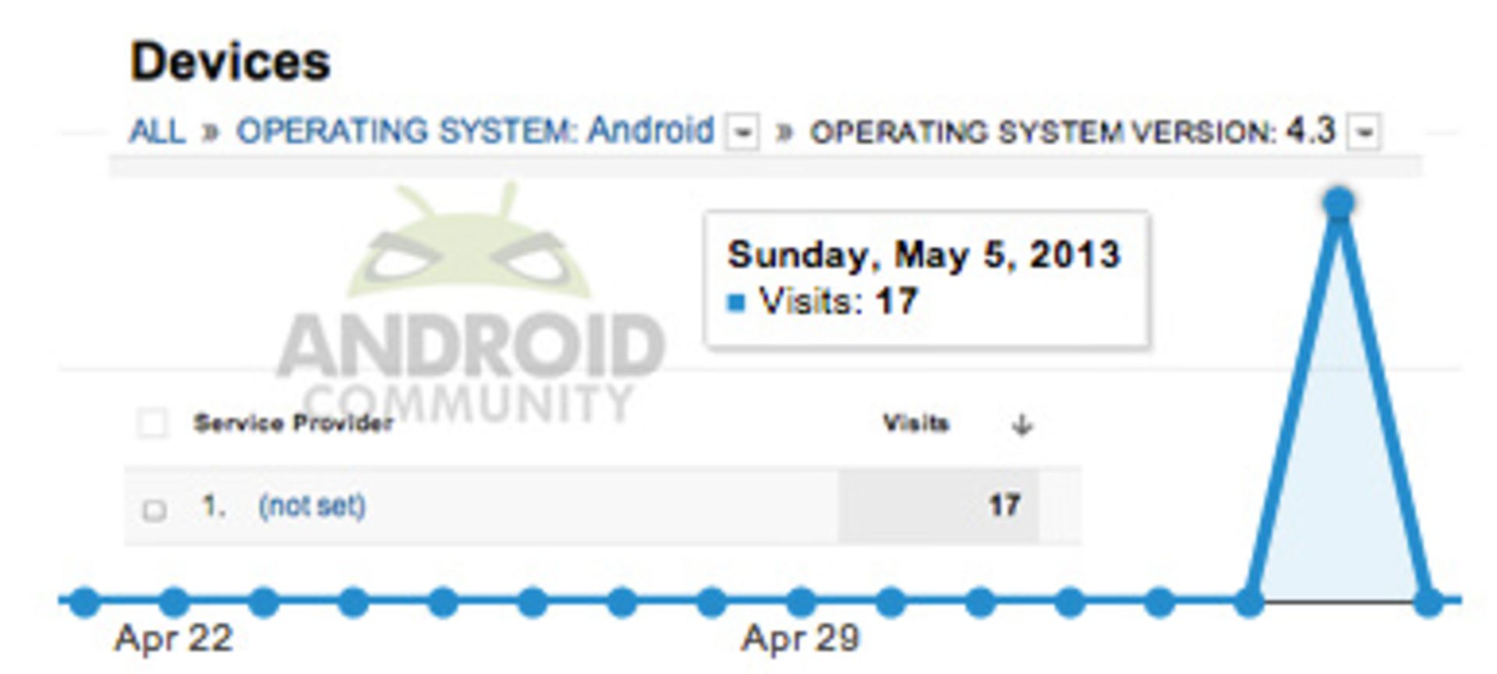Click the first data point on the timeline
This screenshot has height=674, width=1497.
85,602
